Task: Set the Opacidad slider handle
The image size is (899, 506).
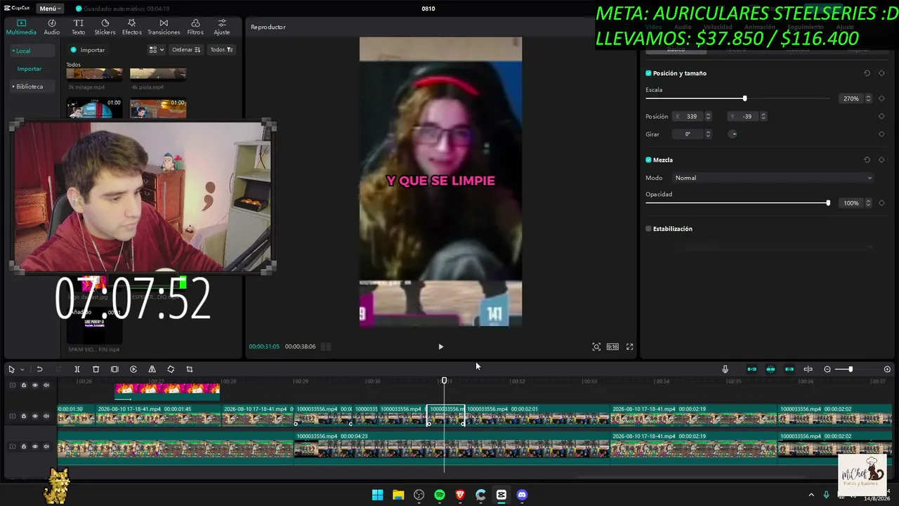Action: pyautogui.click(x=828, y=203)
